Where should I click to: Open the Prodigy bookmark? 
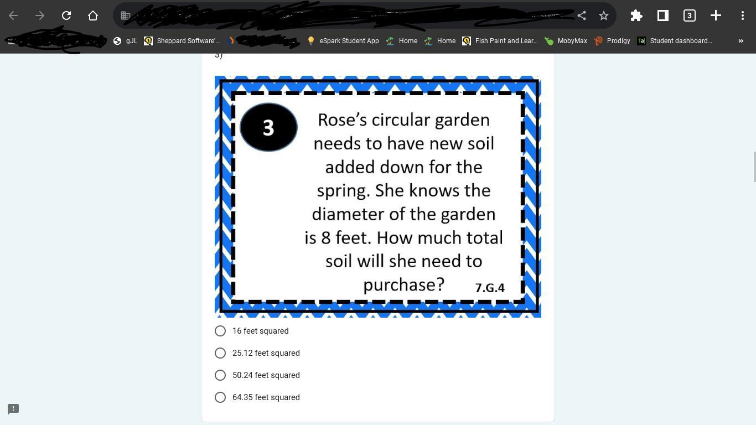[612, 41]
